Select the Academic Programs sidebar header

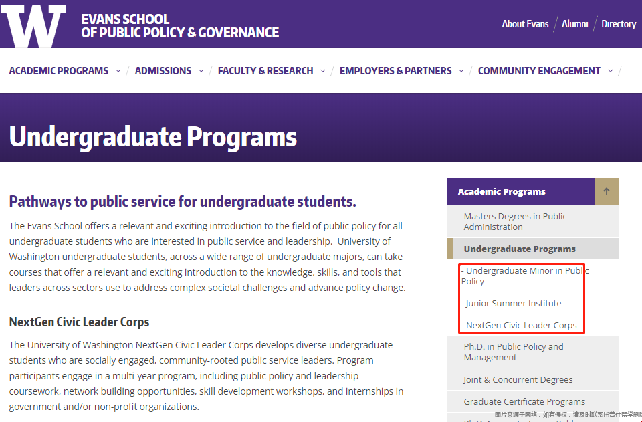[x=521, y=191]
